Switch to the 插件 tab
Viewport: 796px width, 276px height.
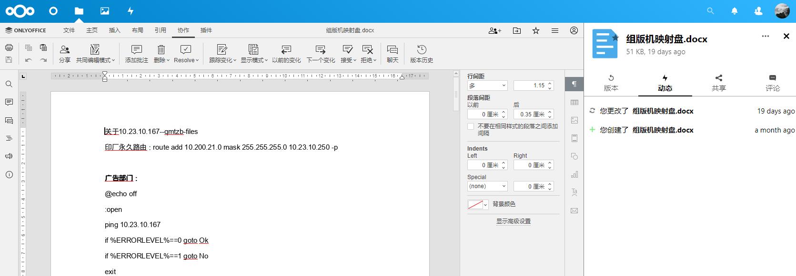[206, 30]
